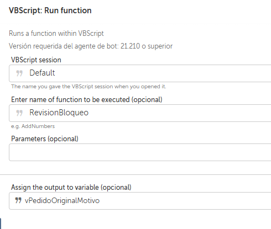
Task: Open the output variable assignment field
Action: tap(140, 201)
